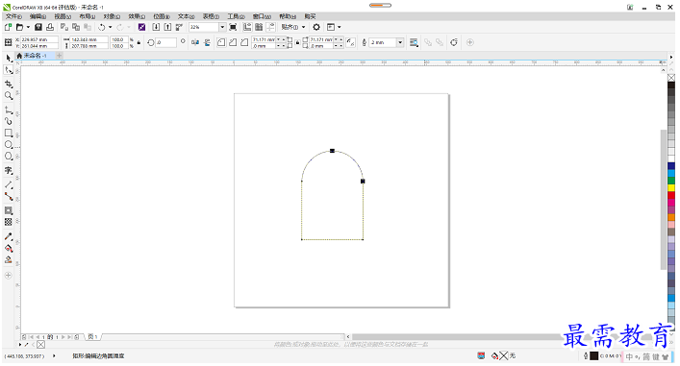Select the Zoom magnifier tool

pos(9,96)
